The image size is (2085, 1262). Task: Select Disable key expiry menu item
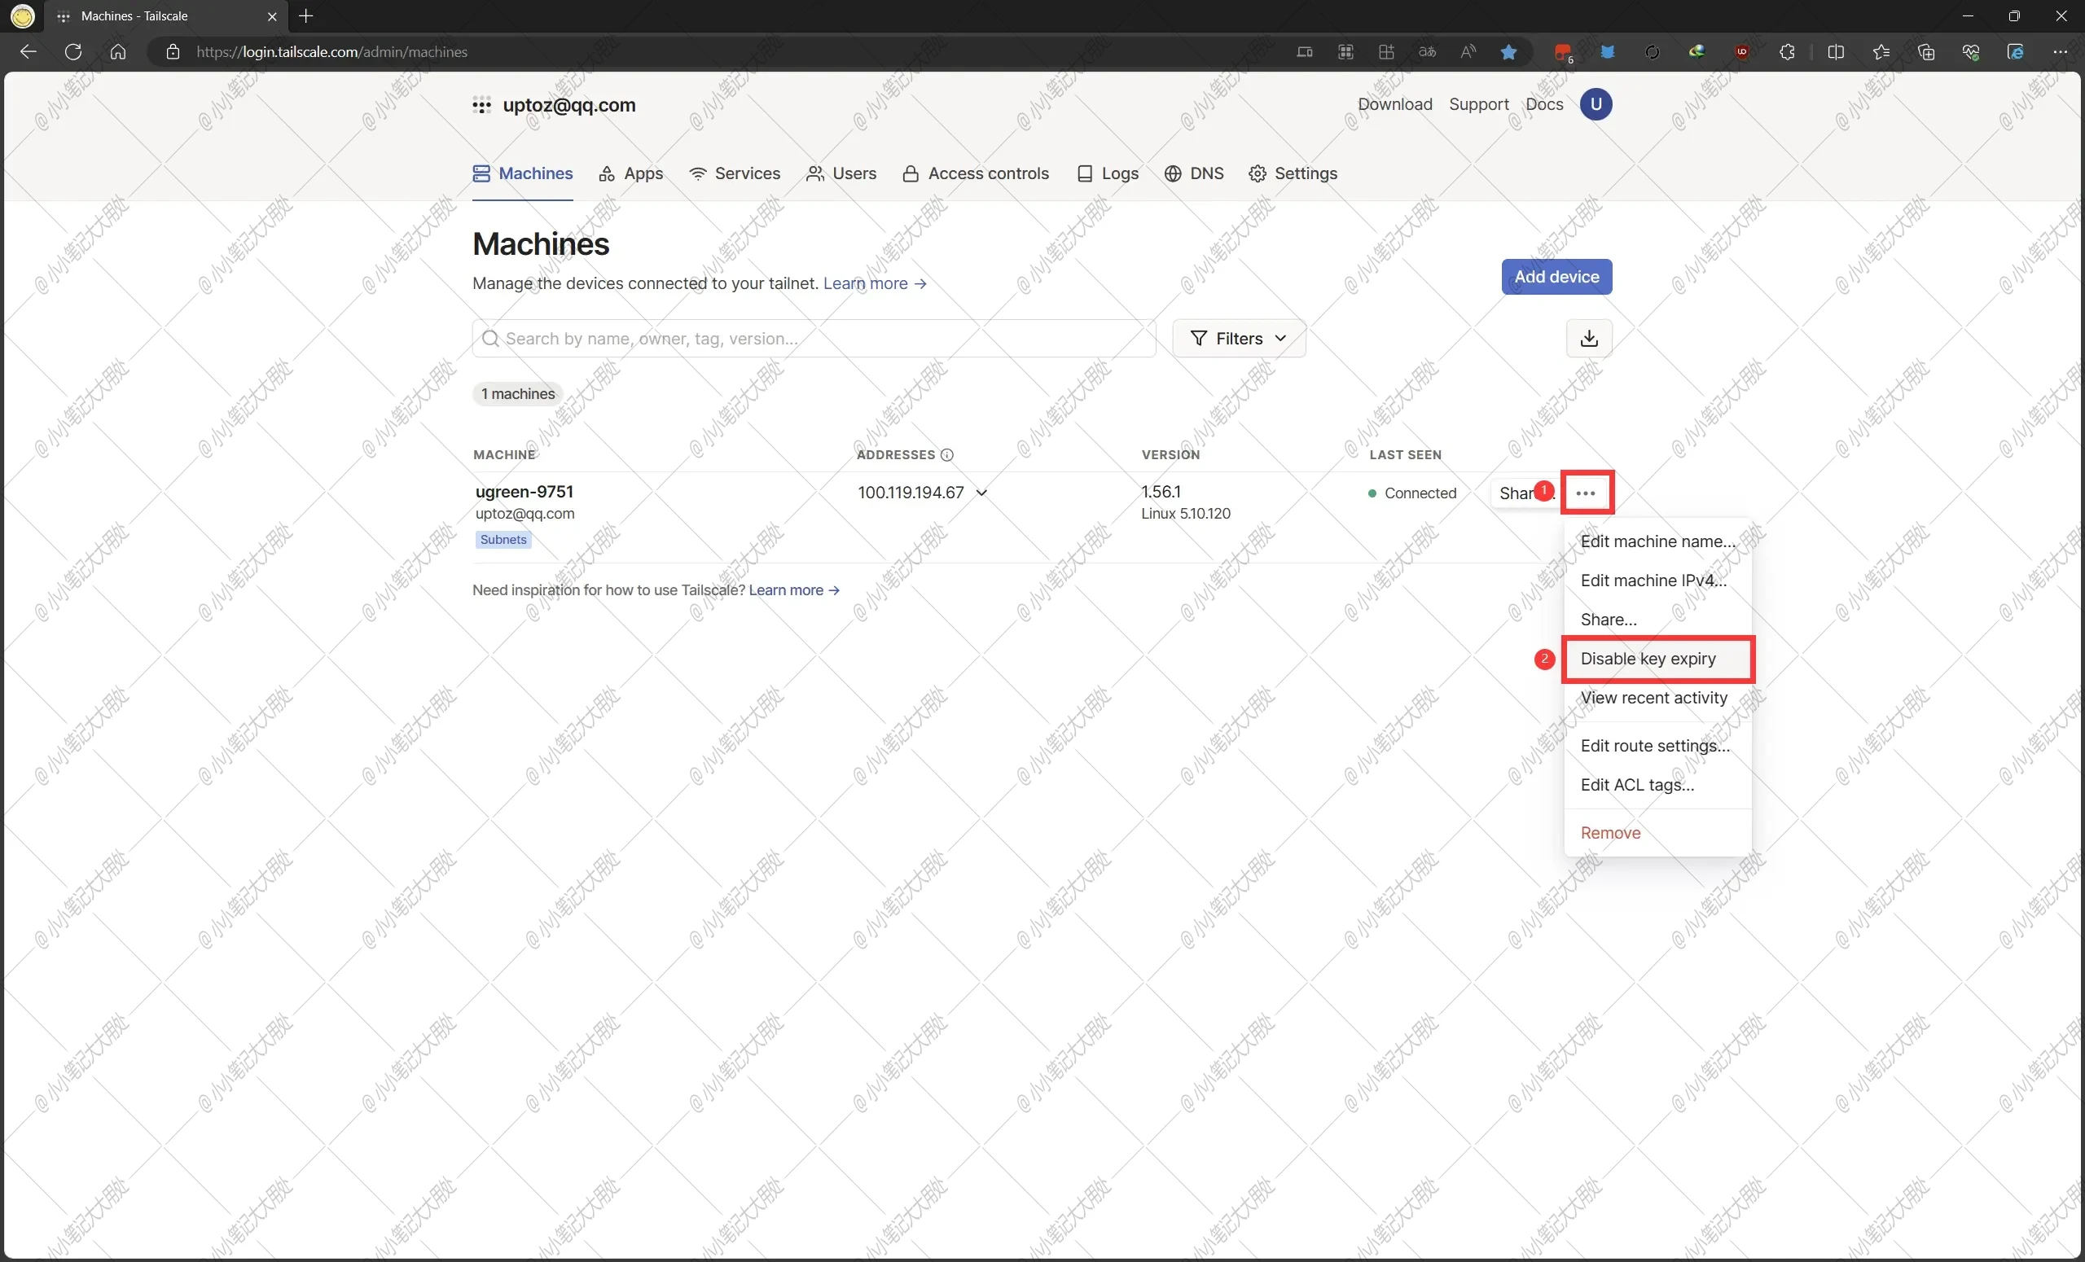(1657, 659)
